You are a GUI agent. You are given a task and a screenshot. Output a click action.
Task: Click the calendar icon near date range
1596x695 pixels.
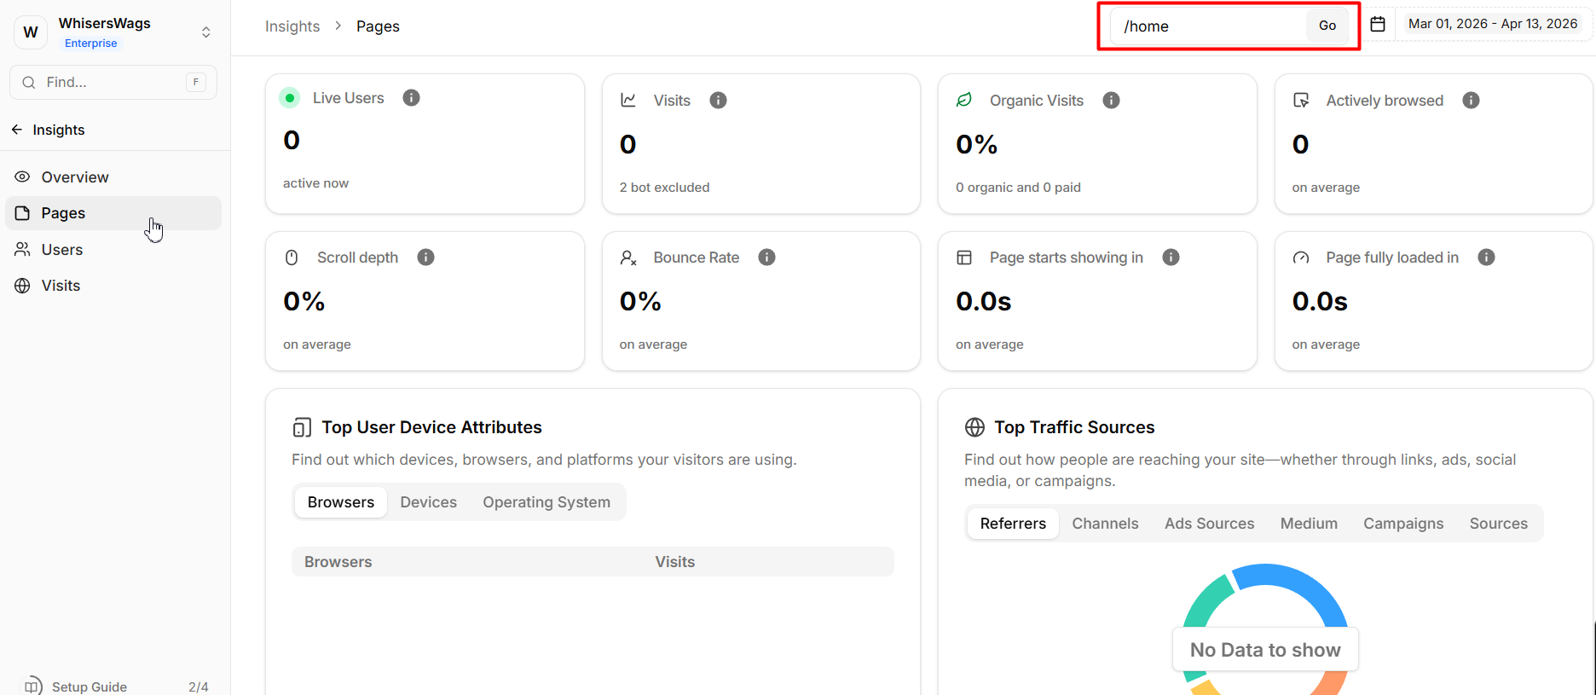coord(1378,24)
